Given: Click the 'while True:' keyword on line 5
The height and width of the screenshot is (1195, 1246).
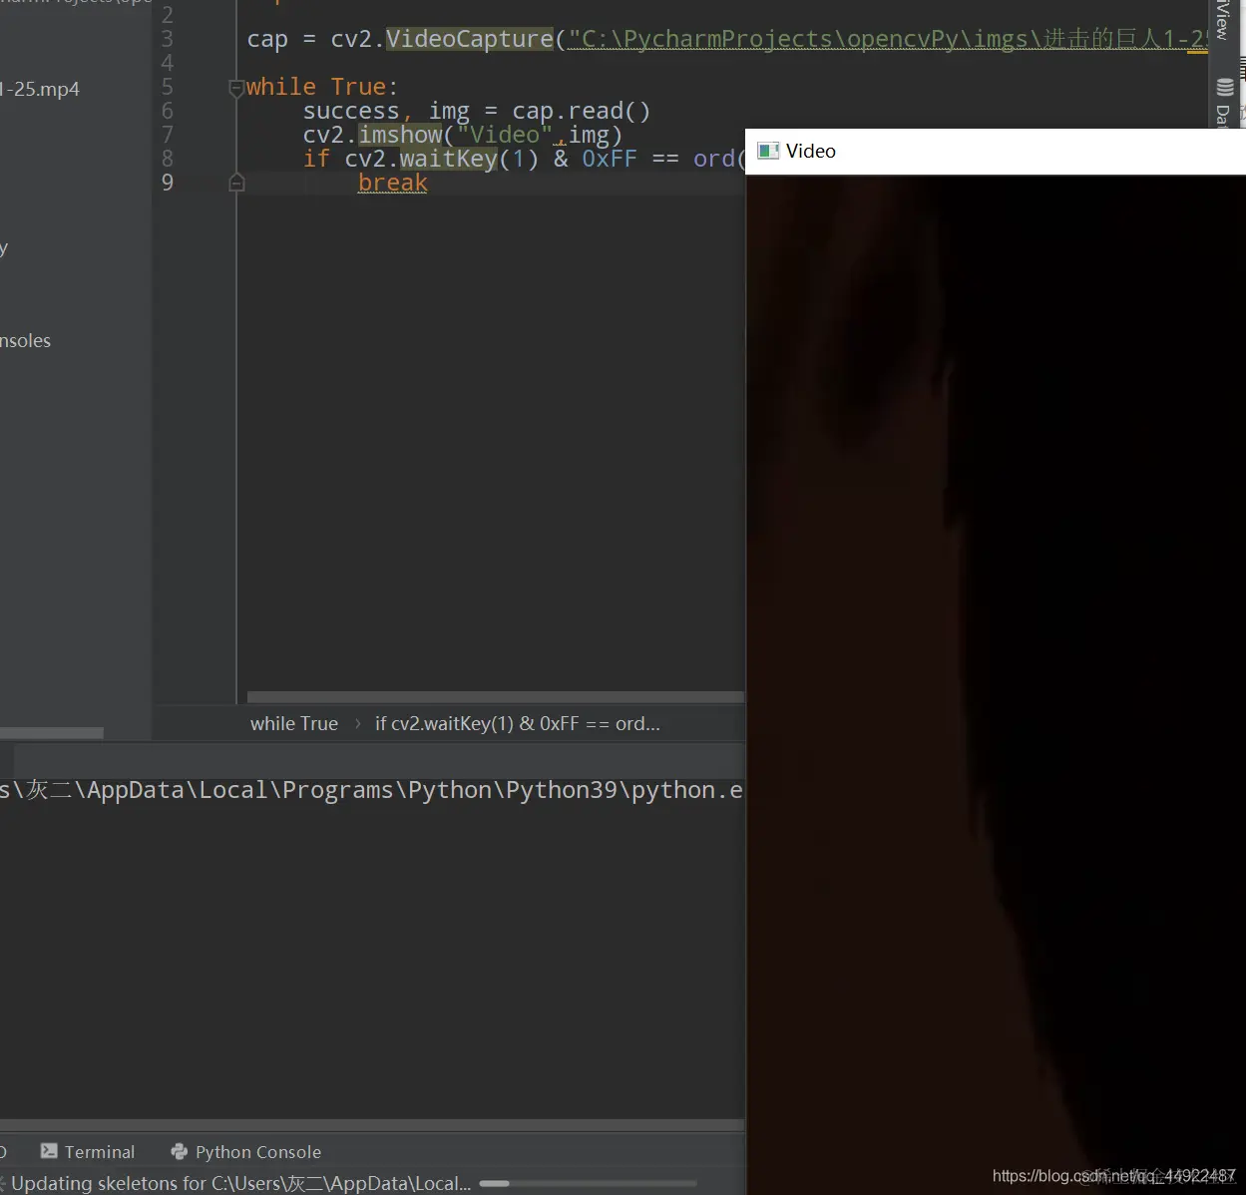Looking at the screenshot, I should click(x=322, y=87).
